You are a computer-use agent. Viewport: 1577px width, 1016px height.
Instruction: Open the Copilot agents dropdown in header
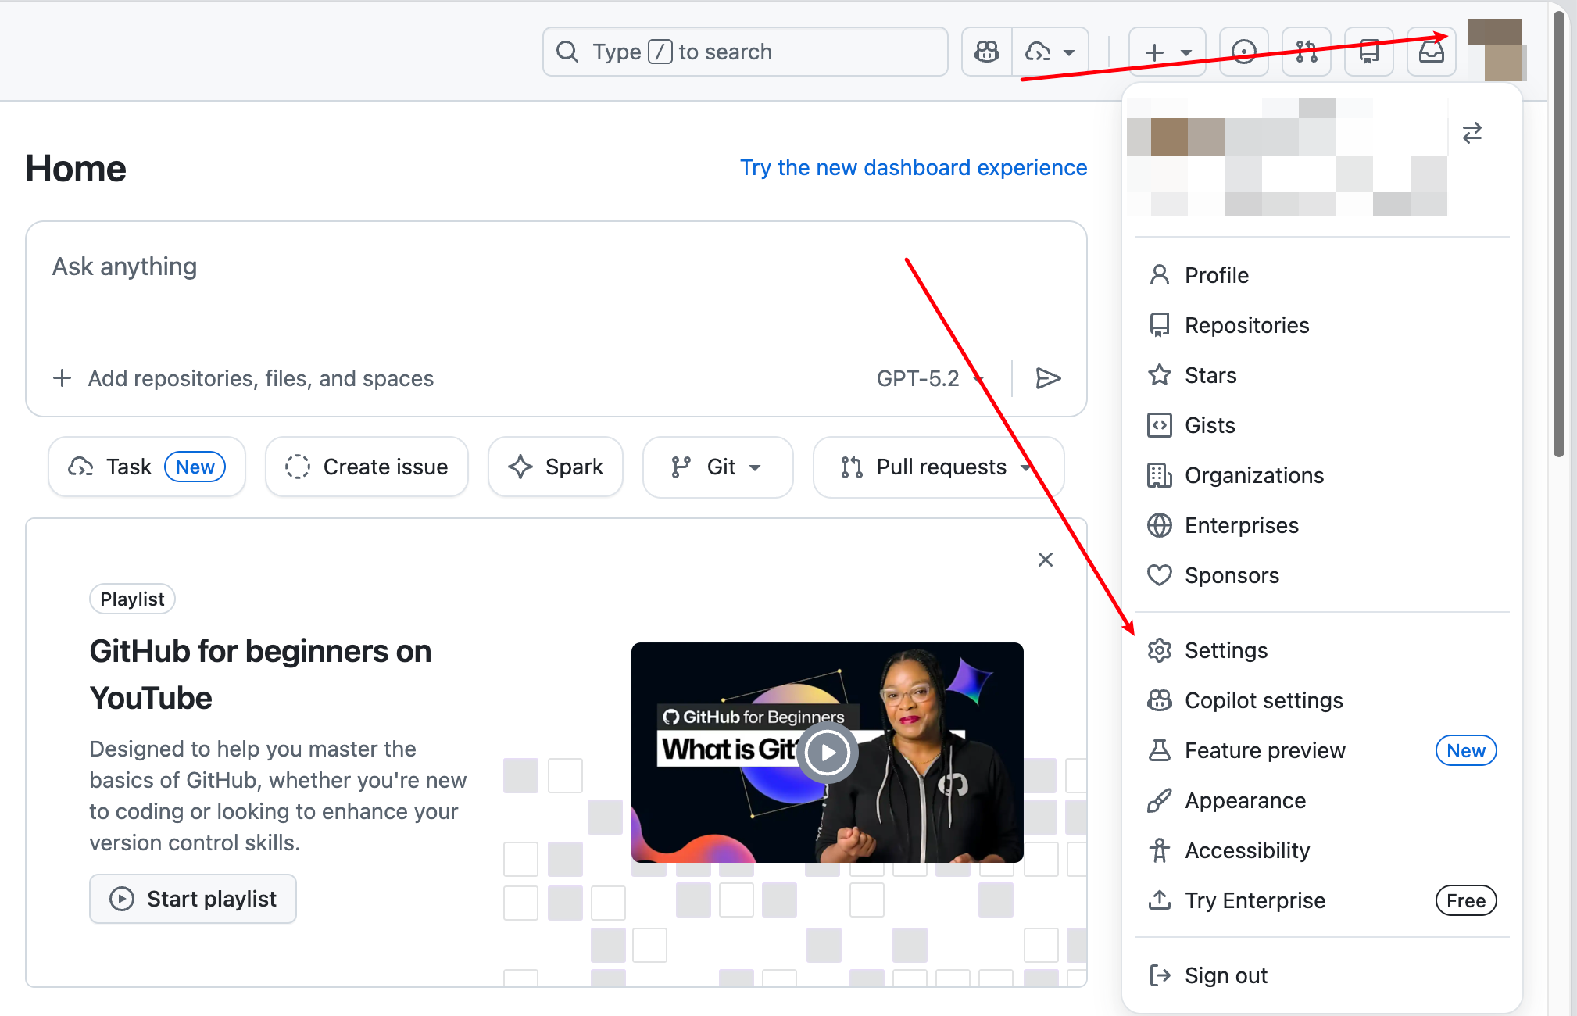click(x=1050, y=52)
